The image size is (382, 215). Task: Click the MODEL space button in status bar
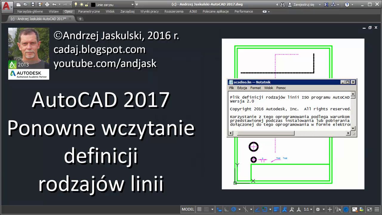188,209
